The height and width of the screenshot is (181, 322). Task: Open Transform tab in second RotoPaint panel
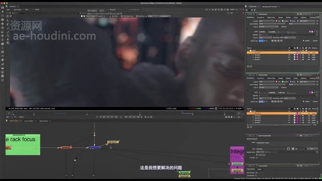click(x=261, y=78)
